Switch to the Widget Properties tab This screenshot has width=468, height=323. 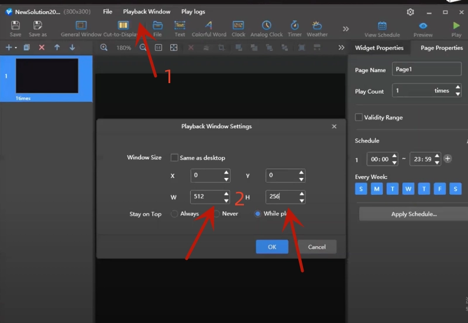click(379, 47)
